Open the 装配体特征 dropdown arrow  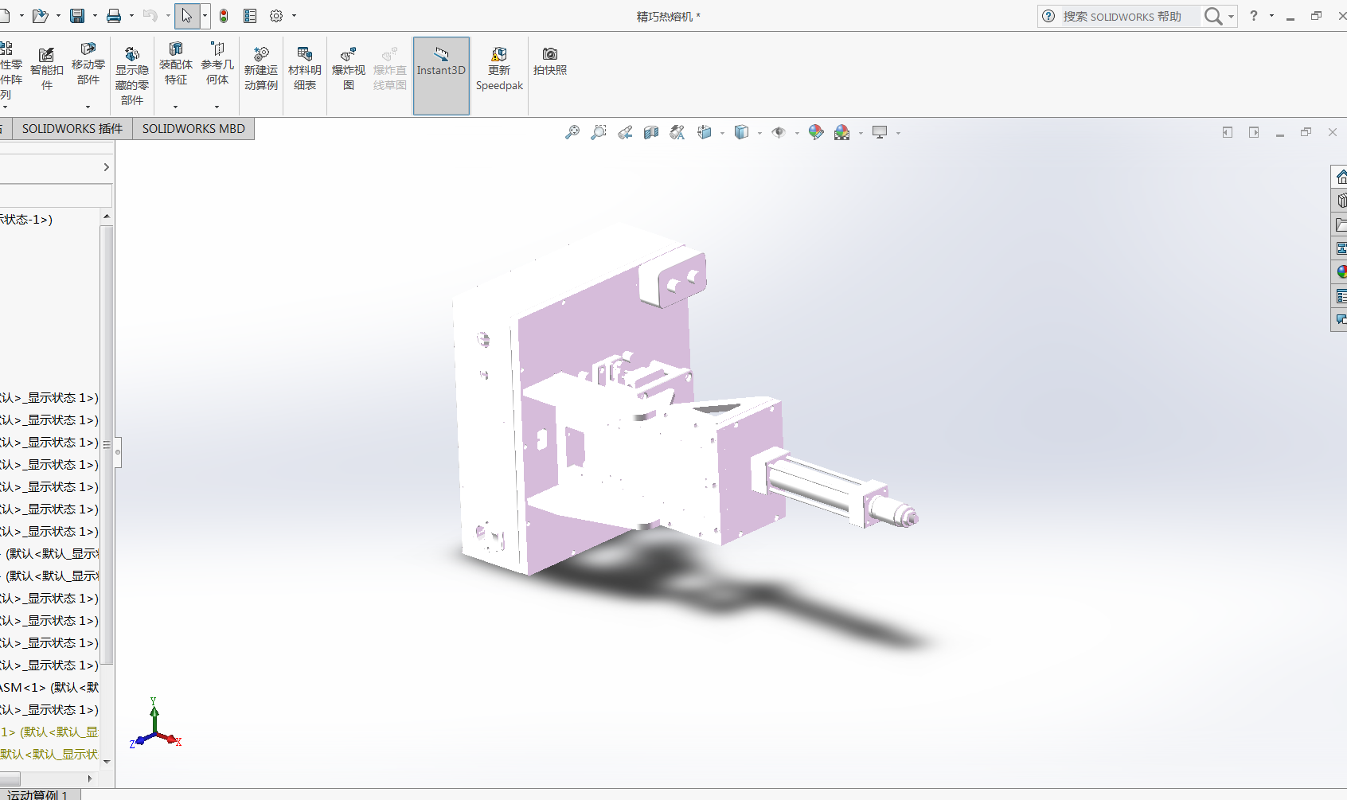point(176,107)
